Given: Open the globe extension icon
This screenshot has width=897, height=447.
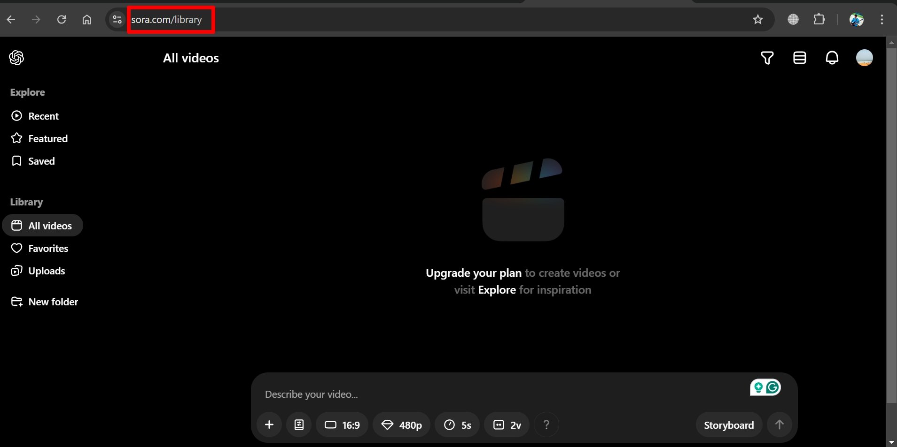Looking at the screenshot, I should click(793, 19).
